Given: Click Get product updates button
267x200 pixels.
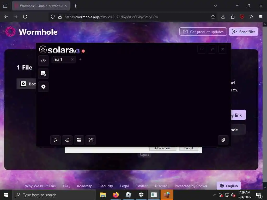Looking at the screenshot, I should coord(203,32).
